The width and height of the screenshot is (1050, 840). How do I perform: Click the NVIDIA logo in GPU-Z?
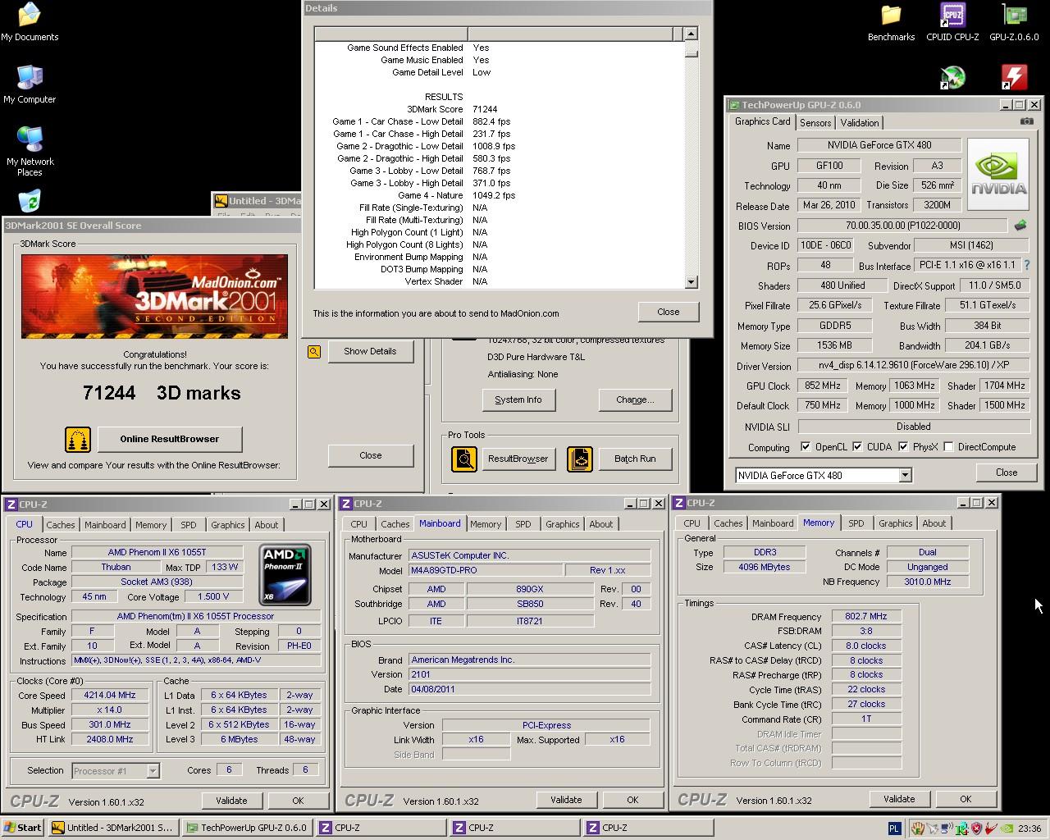[998, 175]
